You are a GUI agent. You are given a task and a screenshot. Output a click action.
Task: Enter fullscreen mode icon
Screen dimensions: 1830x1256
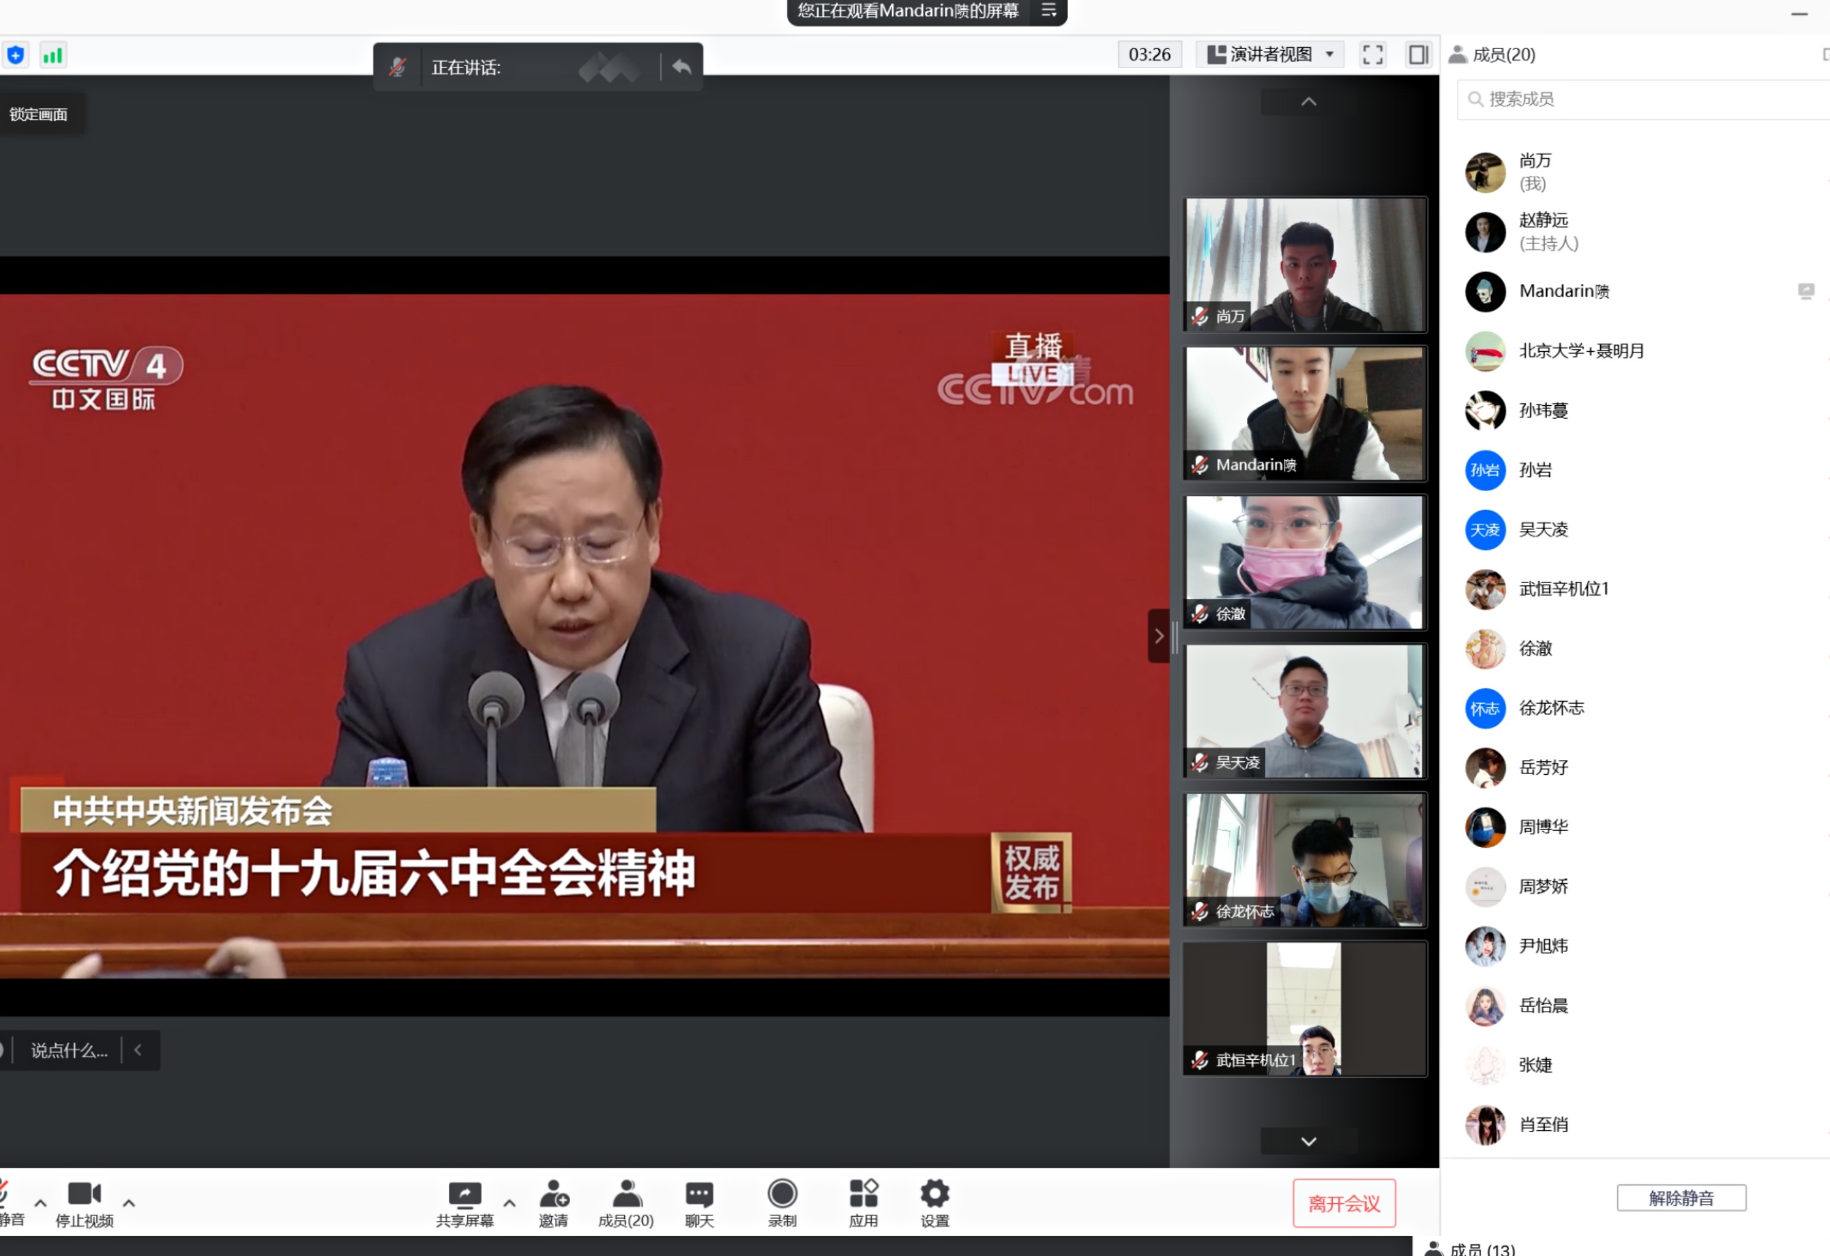pos(1373,55)
